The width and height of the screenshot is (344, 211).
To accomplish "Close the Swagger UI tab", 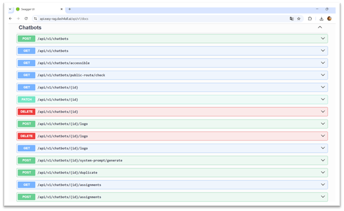I will [x=61, y=9].
